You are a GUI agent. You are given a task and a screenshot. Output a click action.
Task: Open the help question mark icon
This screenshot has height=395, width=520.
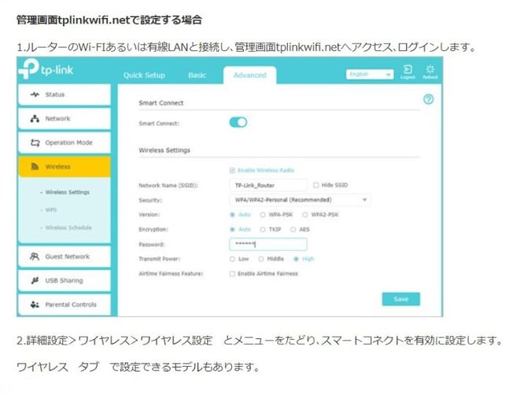point(428,99)
